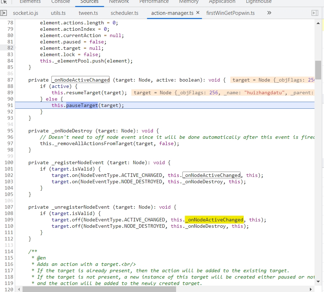
Task: Click the vertical scrollbar thumb
Action: coord(318,70)
